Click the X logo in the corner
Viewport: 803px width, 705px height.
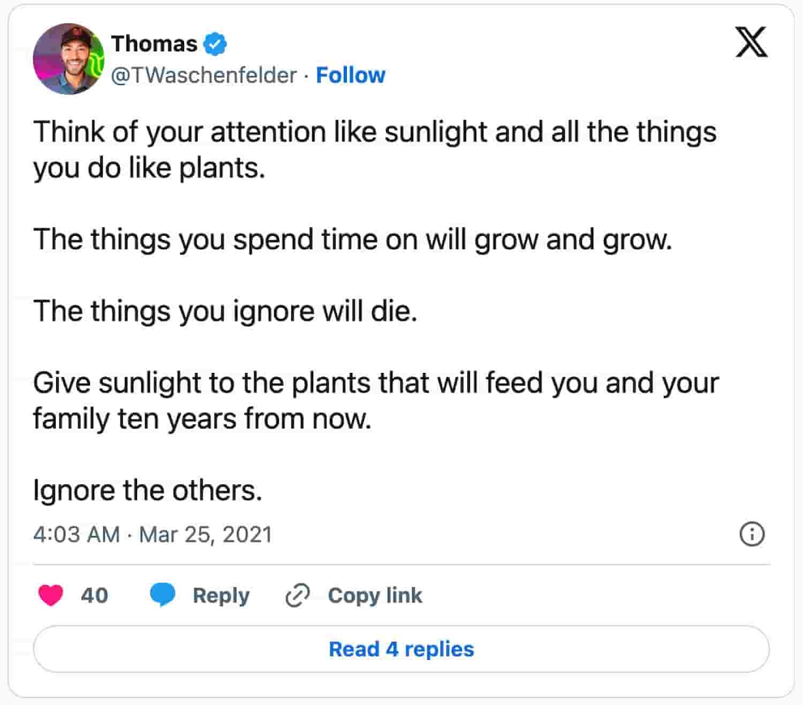point(751,42)
